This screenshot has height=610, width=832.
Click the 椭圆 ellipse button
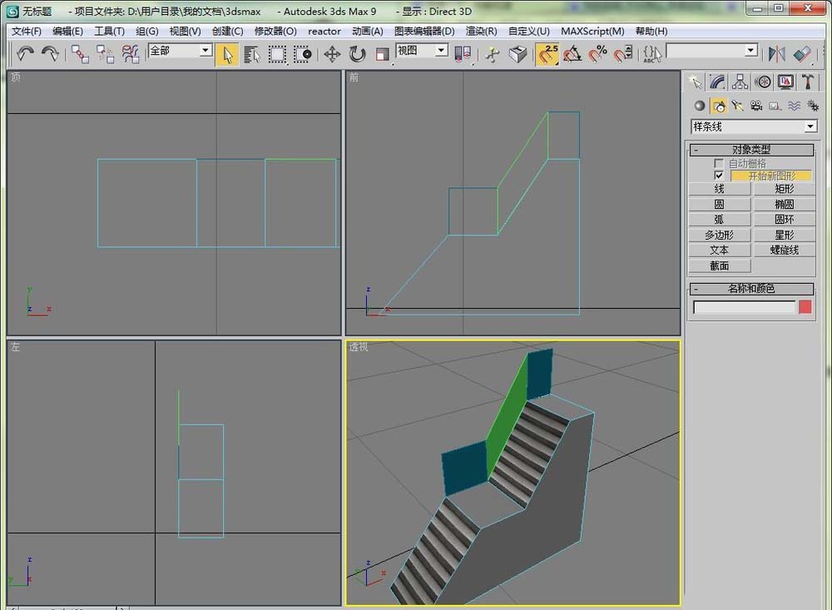coord(785,204)
